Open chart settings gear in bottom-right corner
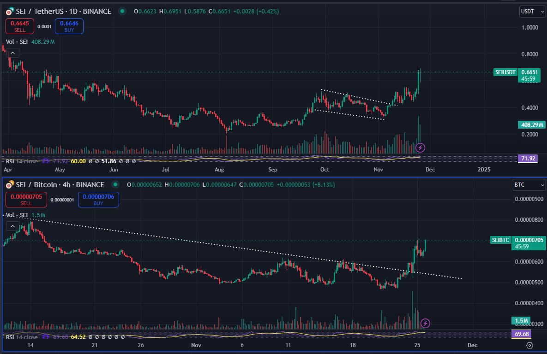Image resolution: width=547 pixels, height=354 pixels. (x=529, y=345)
